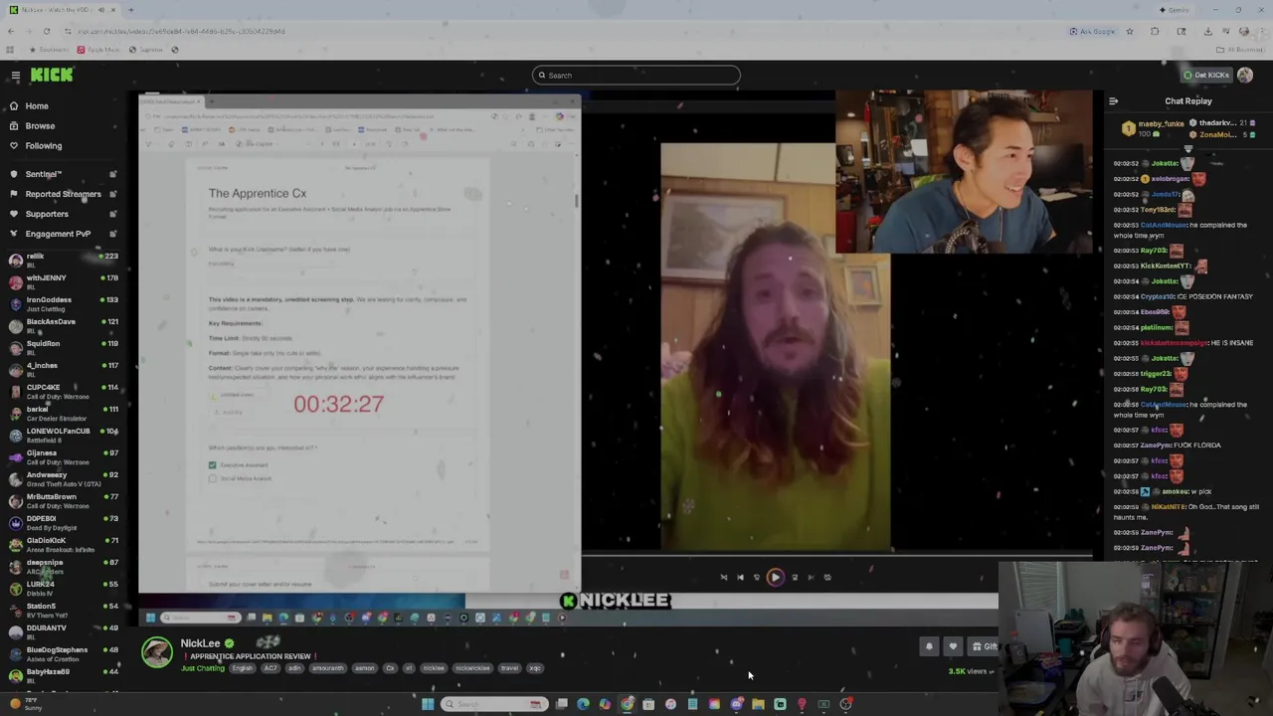Open File Explorer folder on taskbar

[758, 704]
